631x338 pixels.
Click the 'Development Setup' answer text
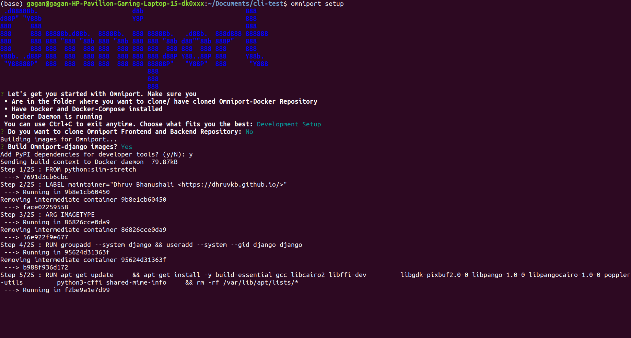tap(289, 124)
